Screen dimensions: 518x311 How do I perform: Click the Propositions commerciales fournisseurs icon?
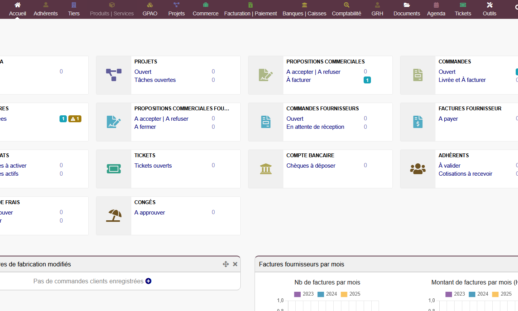(114, 122)
